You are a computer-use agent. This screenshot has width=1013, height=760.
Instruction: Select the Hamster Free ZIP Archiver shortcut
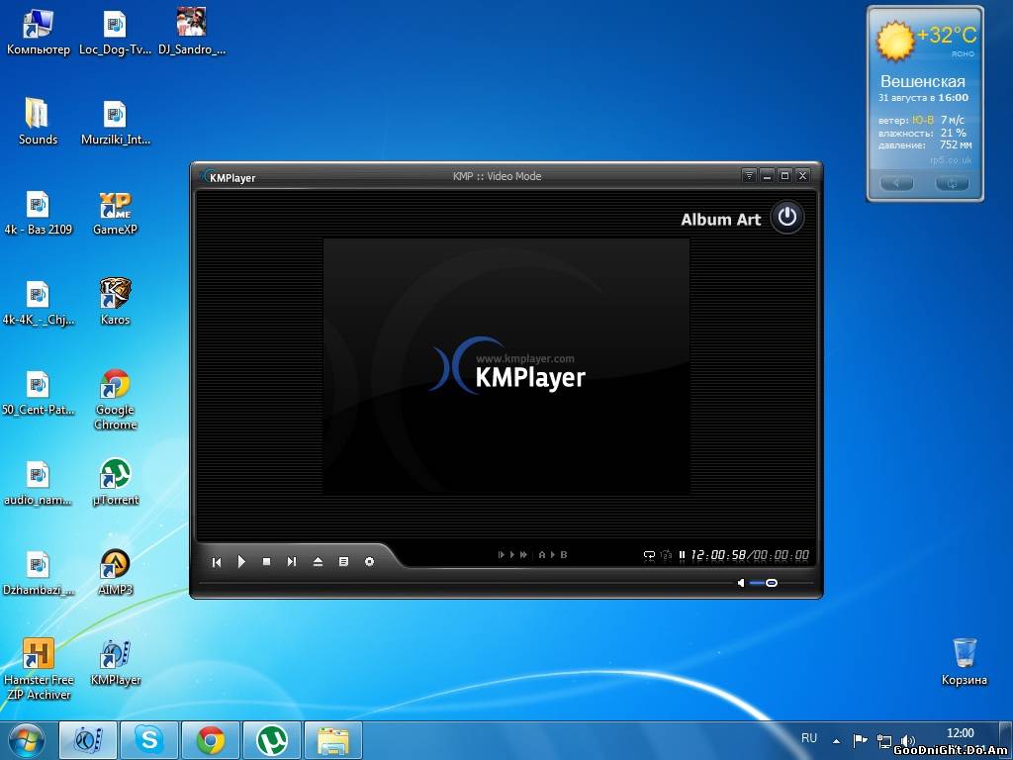[x=39, y=670]
